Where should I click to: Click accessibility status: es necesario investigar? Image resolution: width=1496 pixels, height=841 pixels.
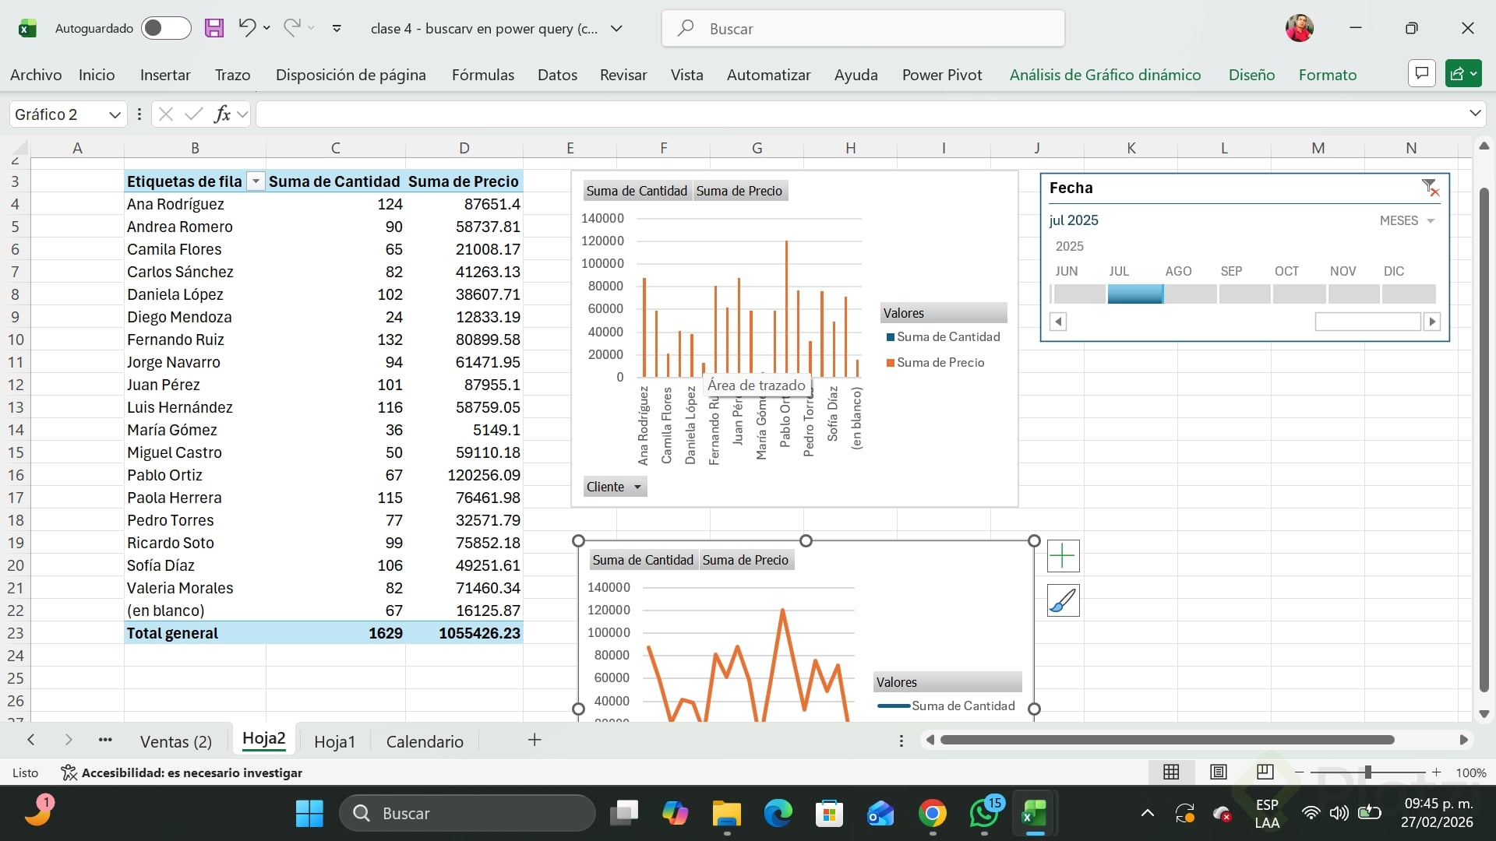pyautogui.click(x=182, y=772)
